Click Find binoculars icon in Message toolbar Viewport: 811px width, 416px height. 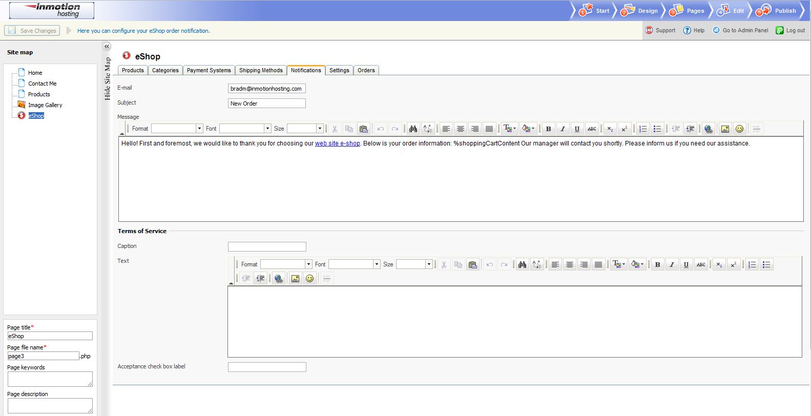(x=413, y=129)
